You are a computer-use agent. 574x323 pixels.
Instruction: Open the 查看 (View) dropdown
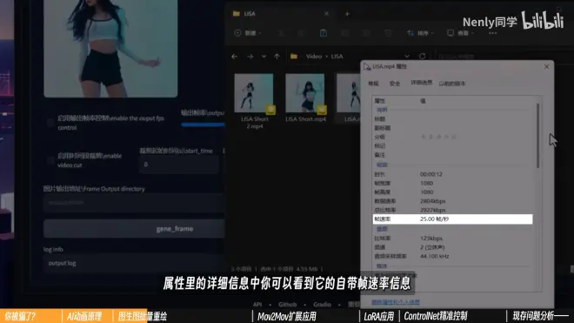coord(461,33)
